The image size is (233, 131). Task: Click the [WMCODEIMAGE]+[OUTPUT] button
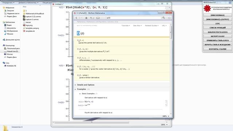click(217, 19)
